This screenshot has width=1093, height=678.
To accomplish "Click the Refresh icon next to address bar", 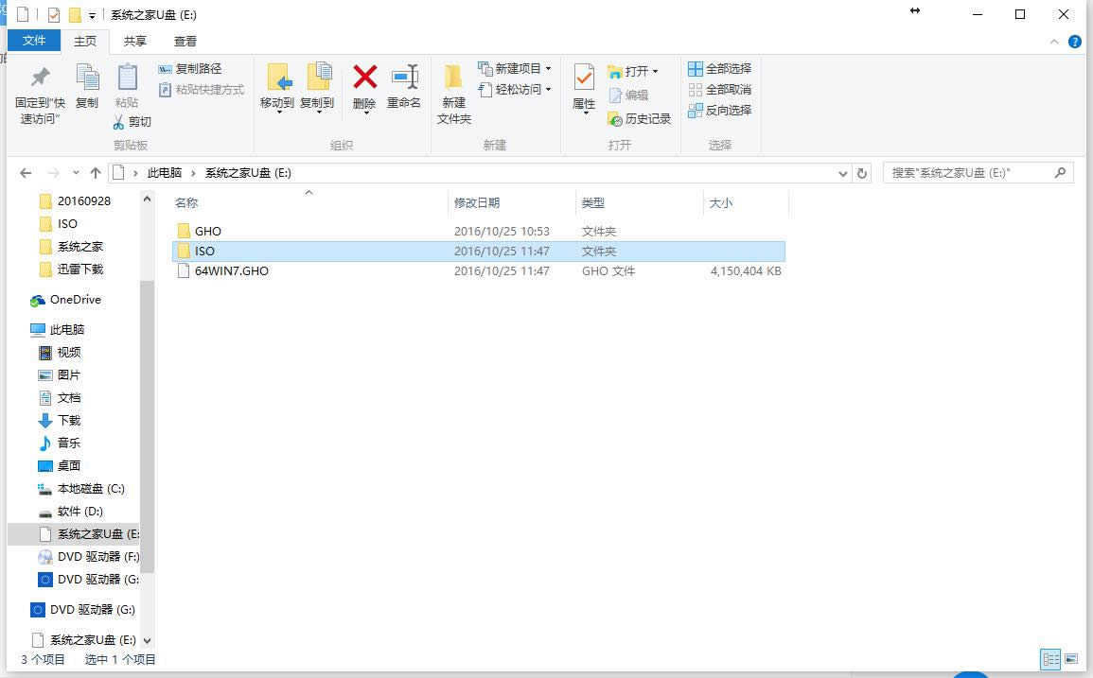I will pyautogui.click(x=861, y=173).
